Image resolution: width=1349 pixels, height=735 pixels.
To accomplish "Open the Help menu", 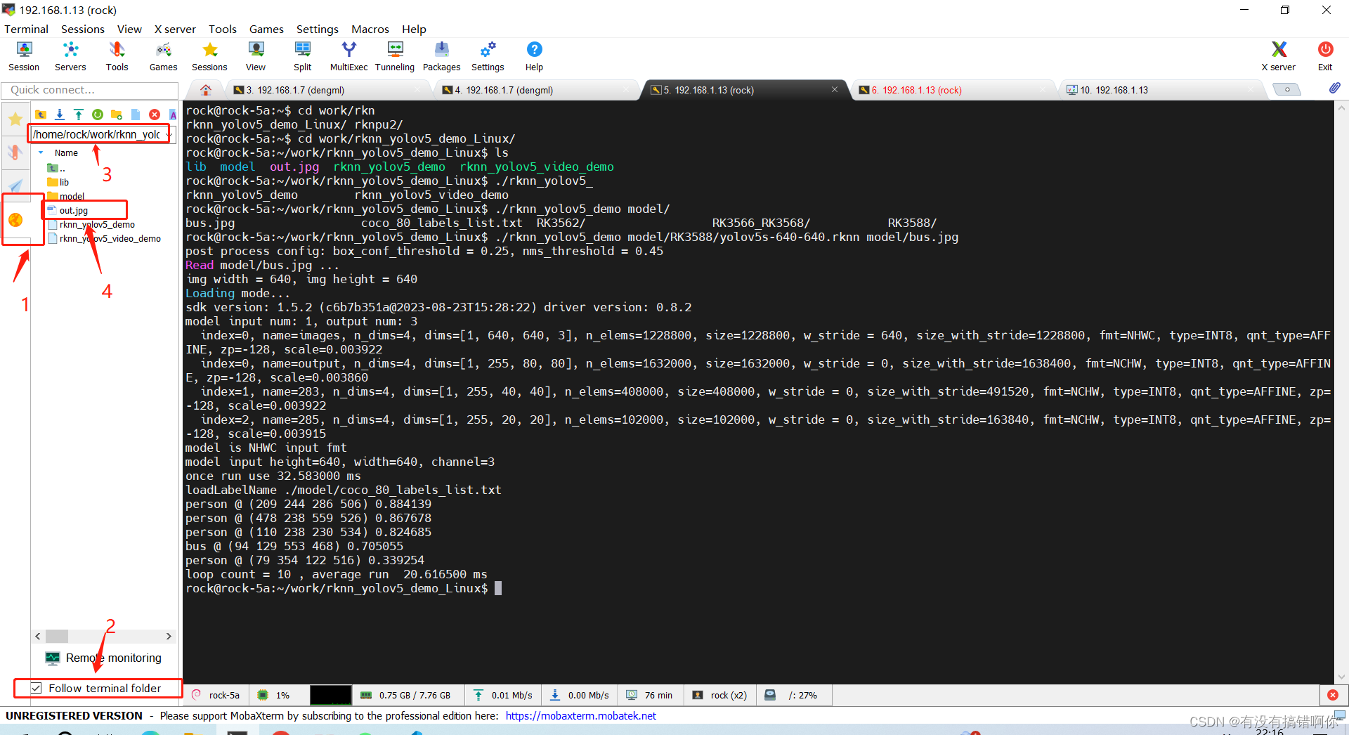I will (x=414, y=29).
